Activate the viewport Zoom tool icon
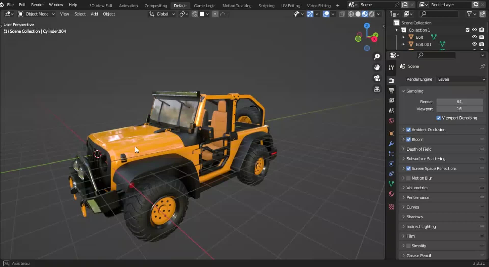Viewport: 489px width, 267px height. (377, 56)
